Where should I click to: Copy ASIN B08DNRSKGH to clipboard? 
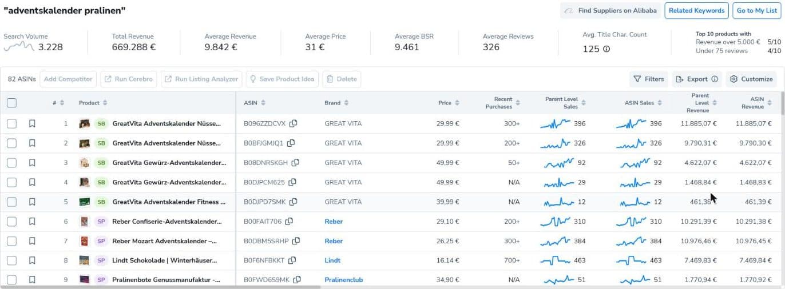coord(295,163)
